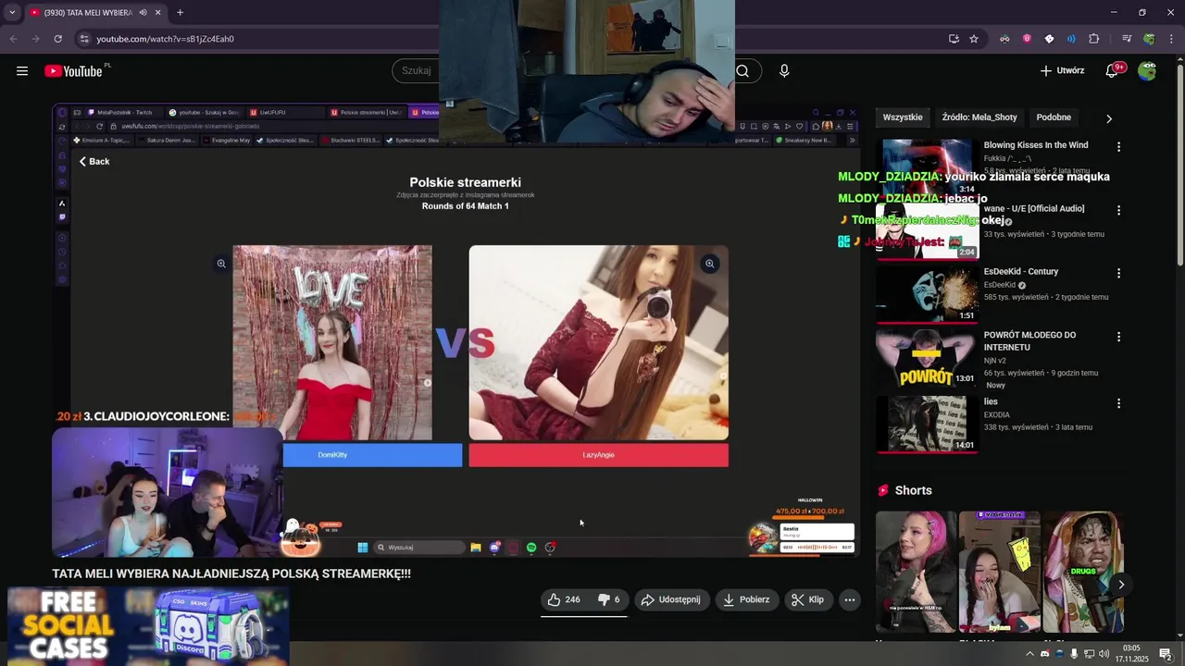Open Blowing Kisses in the Wind thumbnail
Viewport: 1185px width, 666px height.
pos(927,167)
